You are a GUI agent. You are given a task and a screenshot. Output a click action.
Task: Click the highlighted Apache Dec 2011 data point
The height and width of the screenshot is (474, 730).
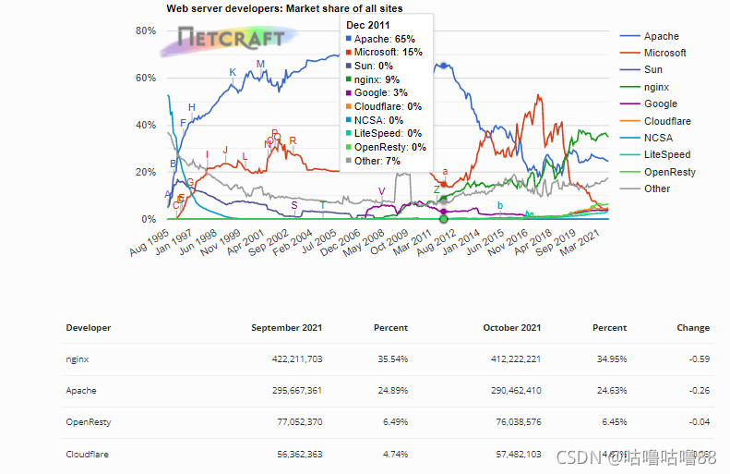[x=444, y=67]
